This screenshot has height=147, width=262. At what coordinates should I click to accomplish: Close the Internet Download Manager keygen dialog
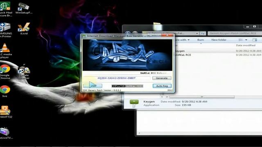pyautogui.click(x=167, y=35)
